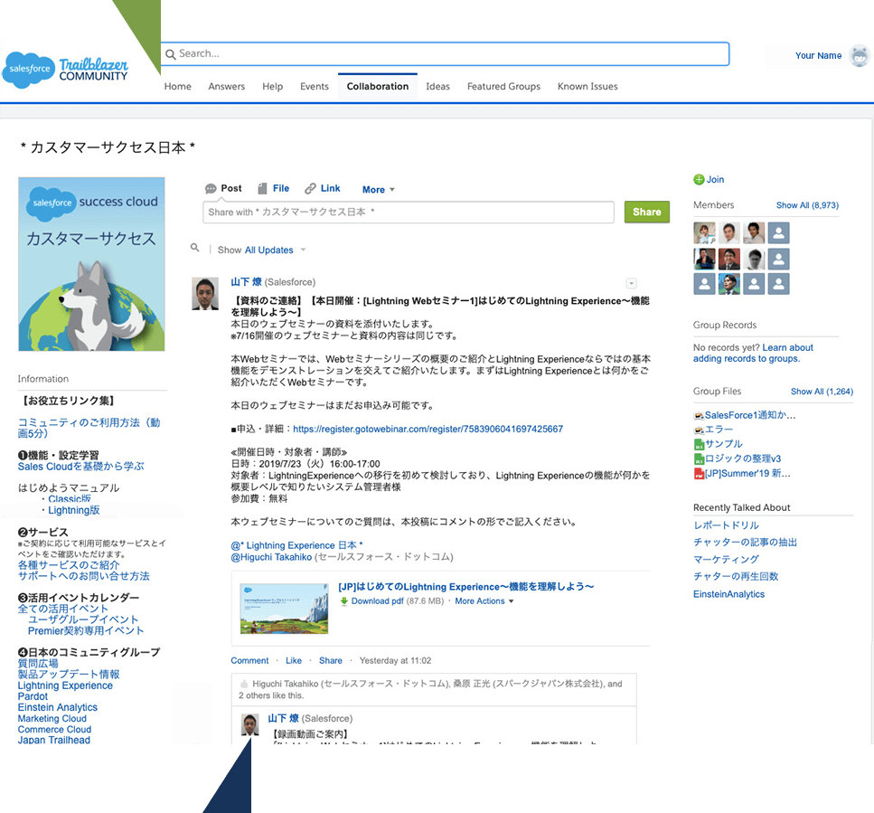Open マーケティング topic
The image size is (874, 813).
pos(727,559)
